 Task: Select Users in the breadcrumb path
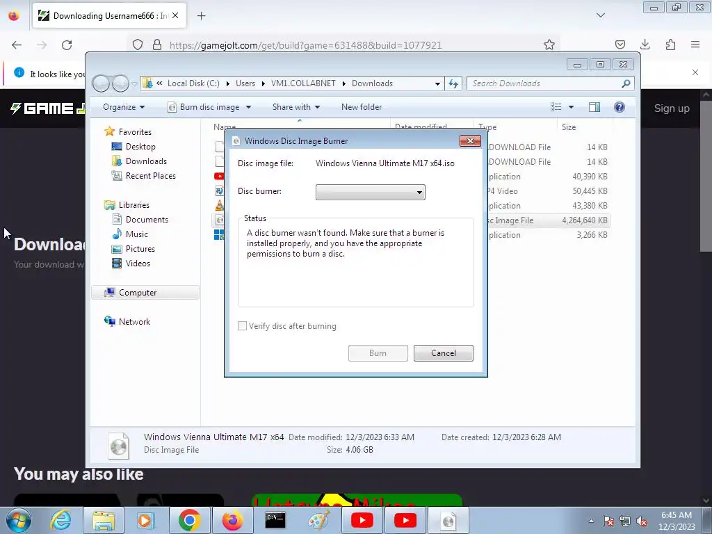click(245, 83)
